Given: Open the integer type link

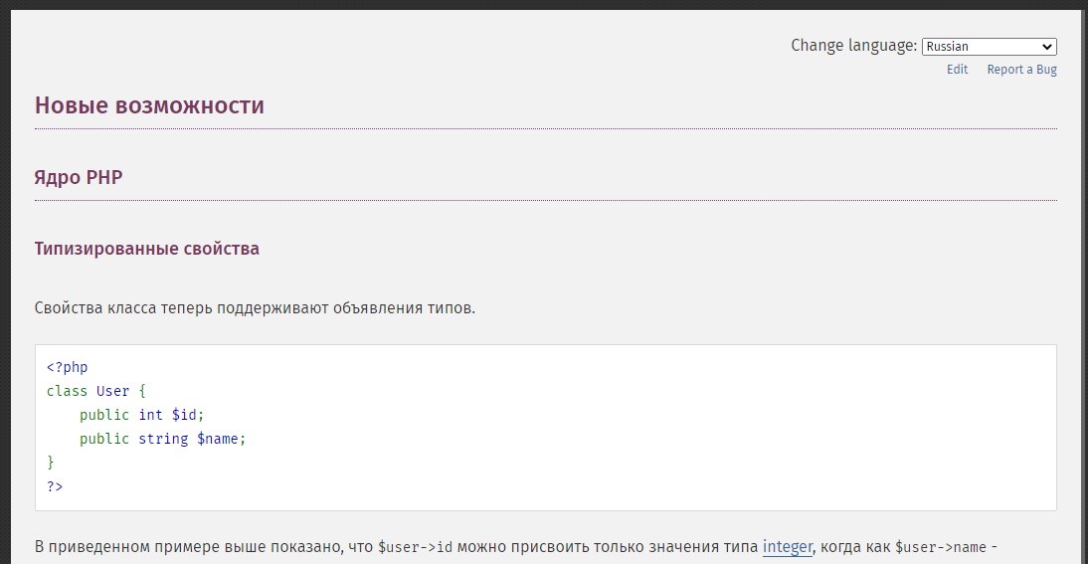Looking at the screenshot, I should tap(787, 547).
